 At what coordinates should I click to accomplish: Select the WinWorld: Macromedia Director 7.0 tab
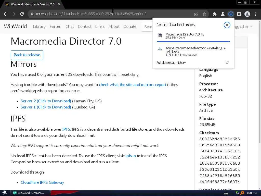[x=33, y=5]
